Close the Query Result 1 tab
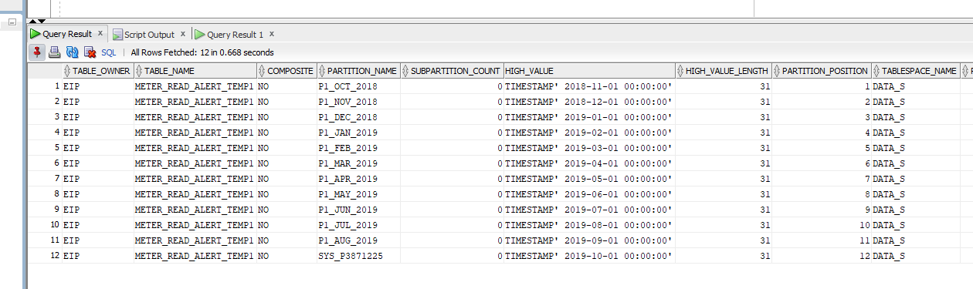 [x=272, y=34]
